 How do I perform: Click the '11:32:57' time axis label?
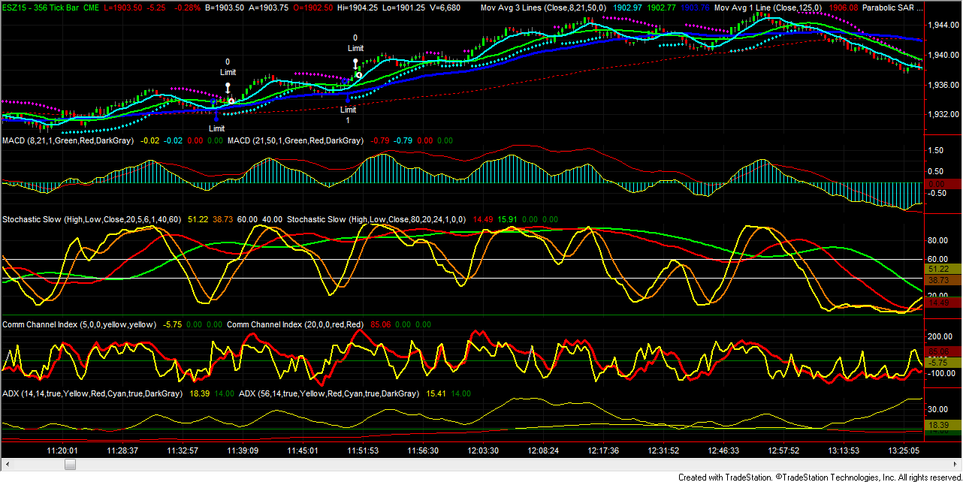tap(183, 451)
